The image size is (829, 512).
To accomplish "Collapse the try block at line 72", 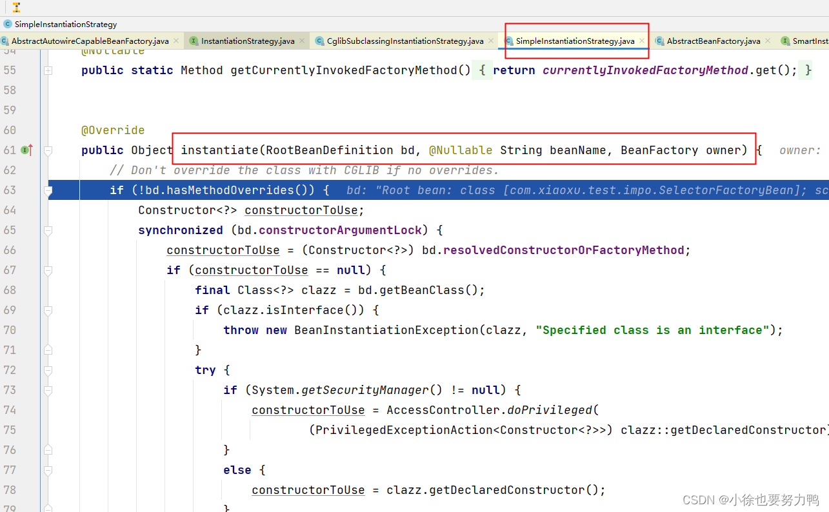I will pyautogui.click(x=48, y=370).
